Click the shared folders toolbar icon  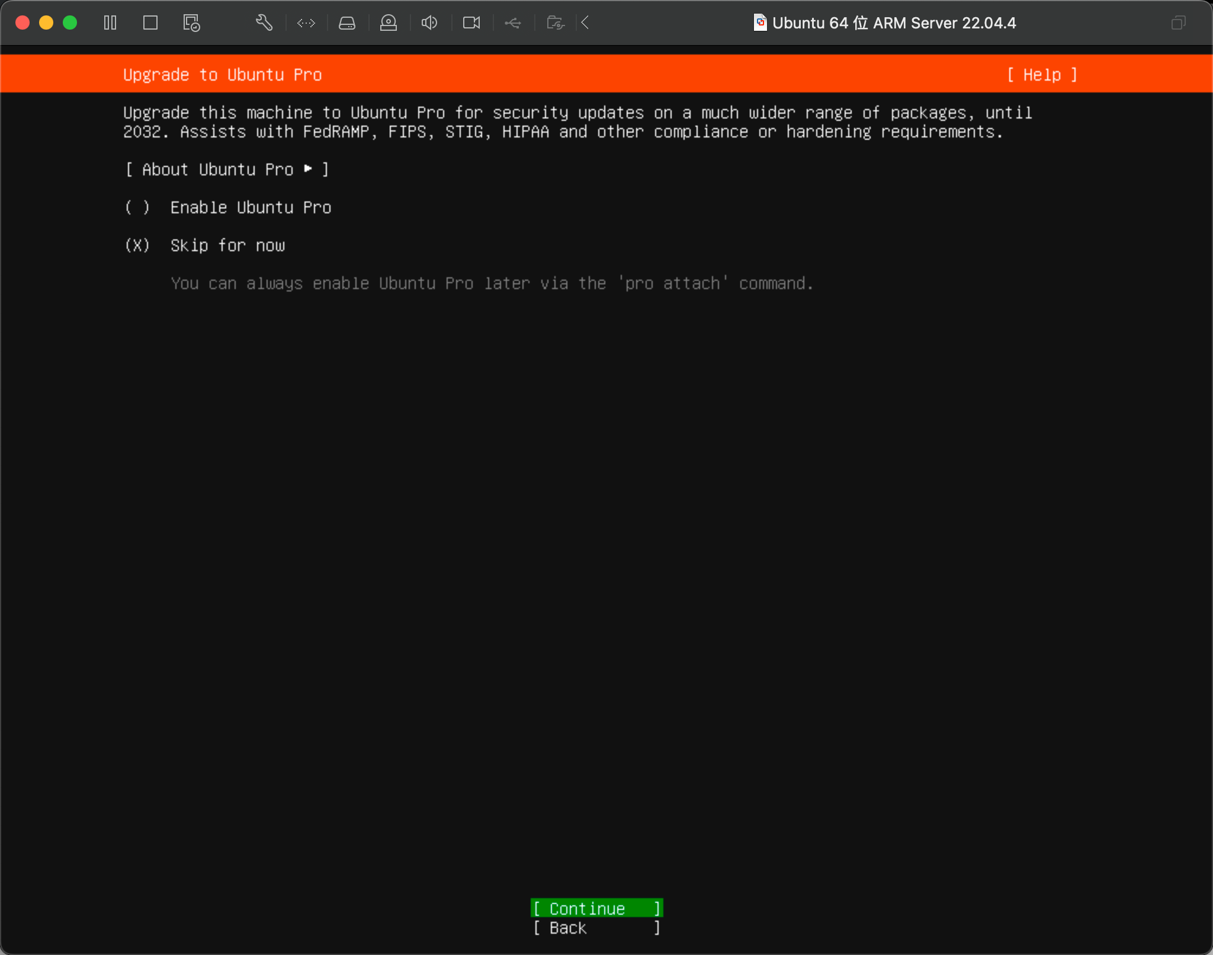click(556, 23)
